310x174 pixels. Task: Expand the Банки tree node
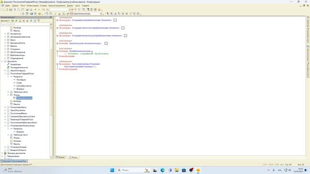click(x=5, y=40)
